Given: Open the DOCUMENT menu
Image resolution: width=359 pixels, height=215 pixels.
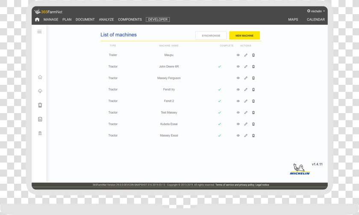Looking at the screenshot, I should [x=85, y=20].
